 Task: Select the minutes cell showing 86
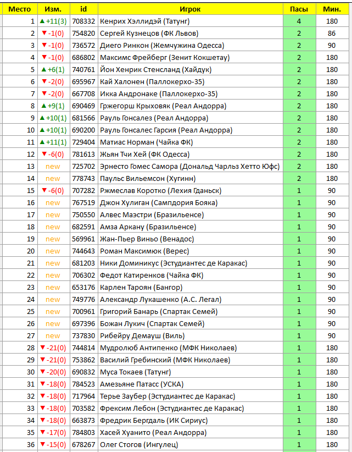(332, 34)
